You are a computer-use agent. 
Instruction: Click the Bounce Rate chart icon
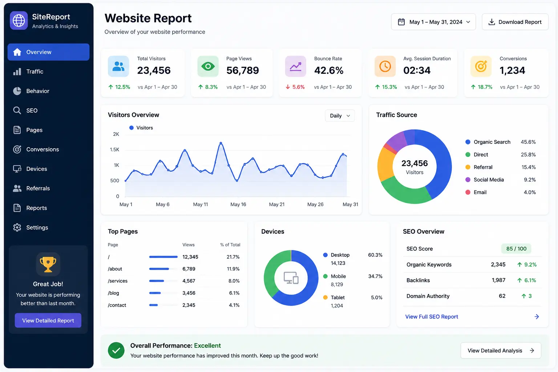[296, 66]
